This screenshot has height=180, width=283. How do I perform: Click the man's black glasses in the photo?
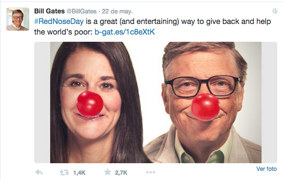(x=203, y=86)
